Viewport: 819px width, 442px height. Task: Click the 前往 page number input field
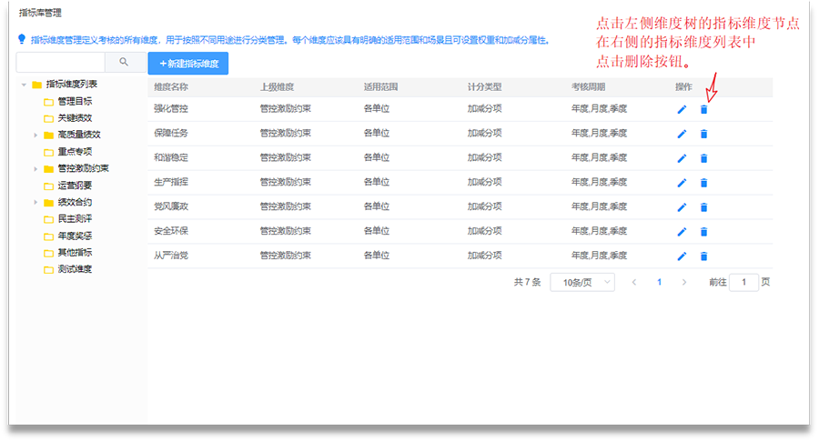[743, 282]
